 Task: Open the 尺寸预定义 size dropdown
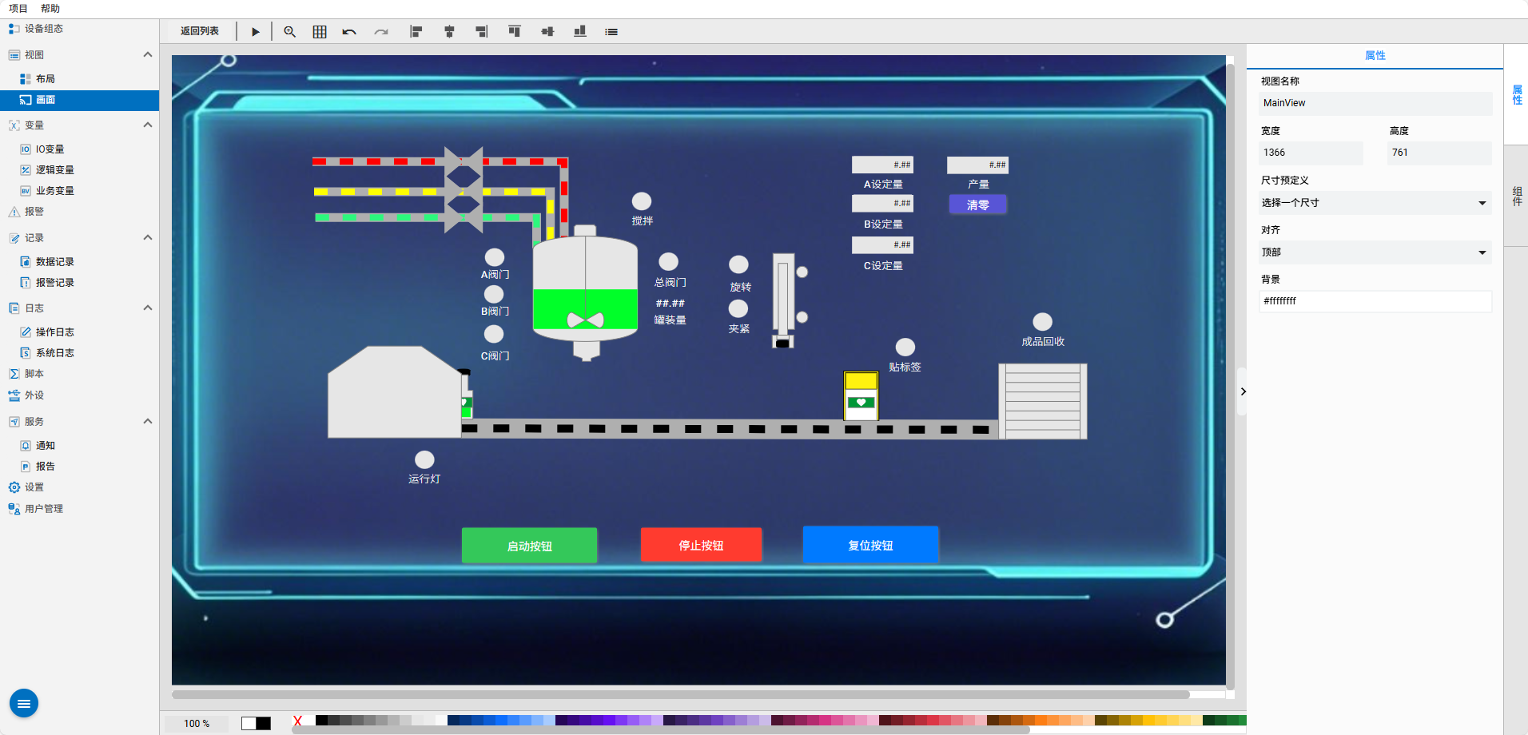tap(1375, 203)
